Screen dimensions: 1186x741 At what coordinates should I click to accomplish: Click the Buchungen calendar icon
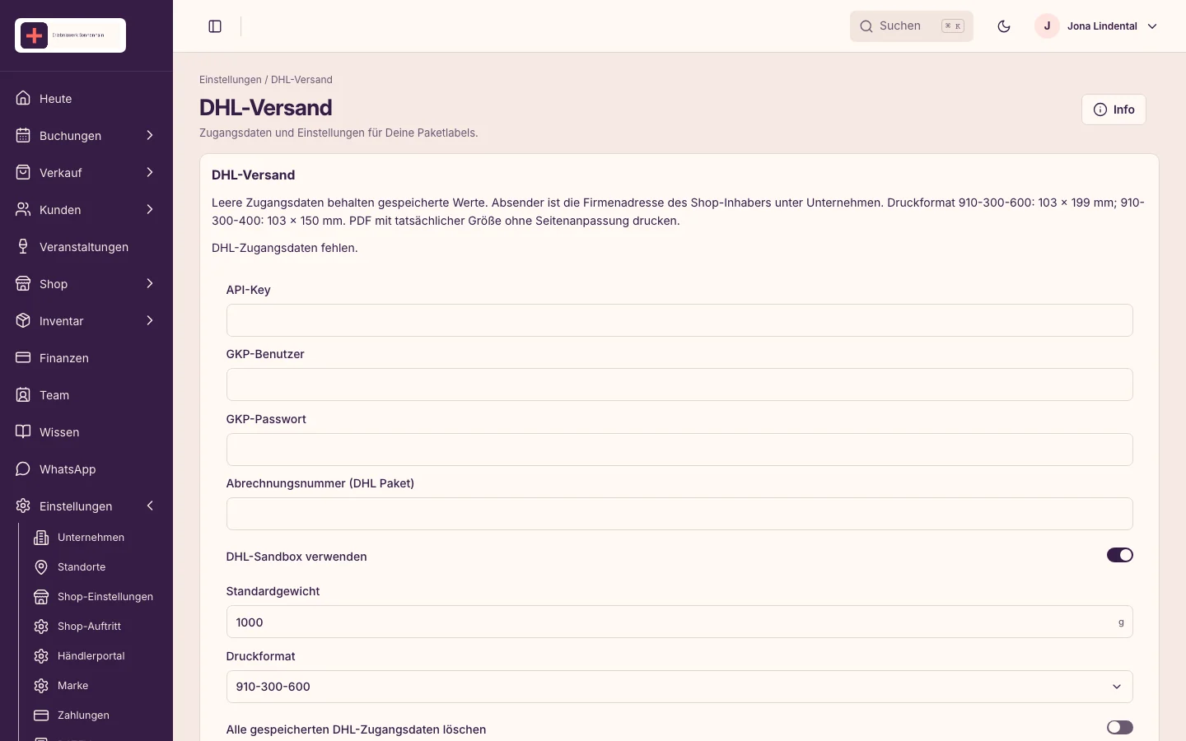[x=23, y=136]
